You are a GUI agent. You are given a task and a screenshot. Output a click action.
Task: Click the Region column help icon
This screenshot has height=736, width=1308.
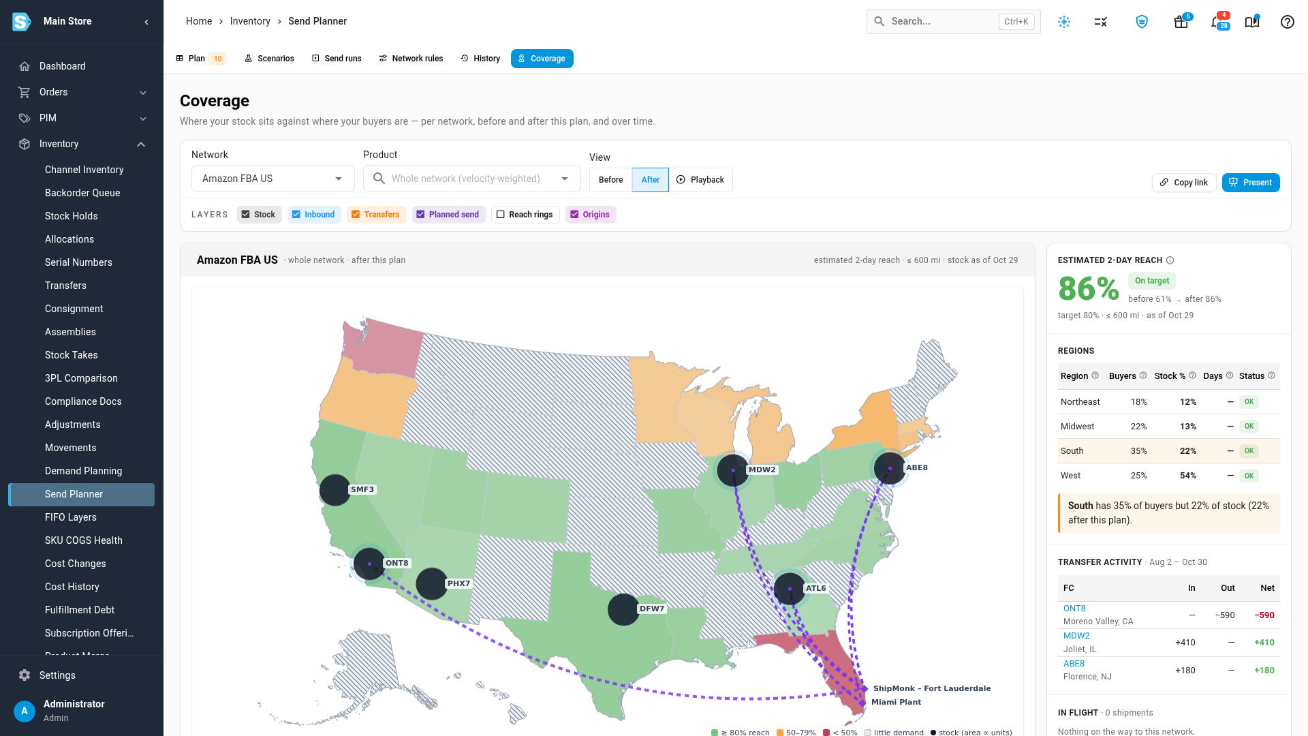pos(1095,375)
